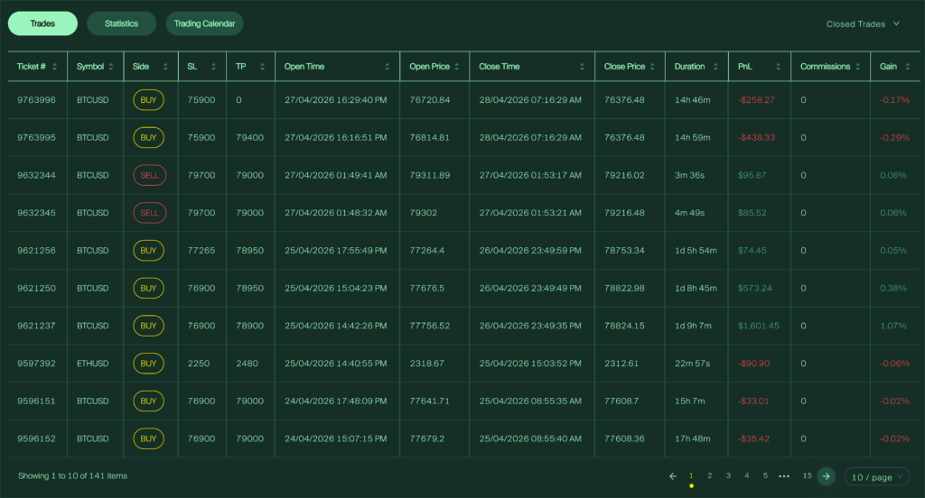Click PnL value -$258.27
Screen dimensions: 925x498
tap(756, 100)
